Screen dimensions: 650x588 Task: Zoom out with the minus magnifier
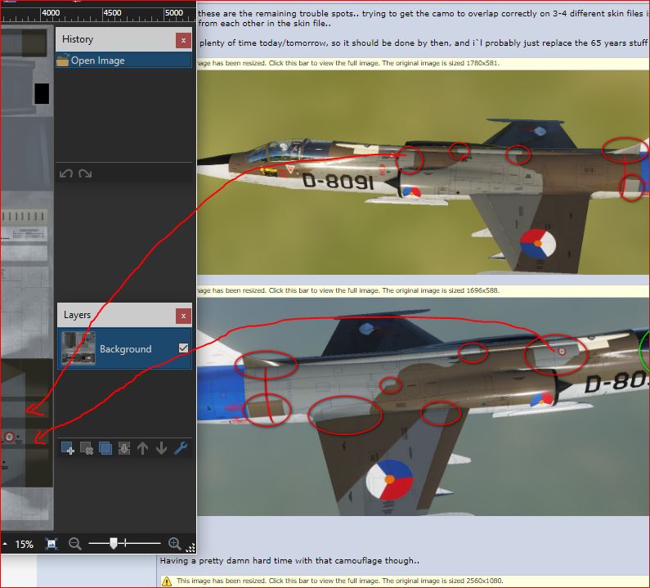(74, 544)
